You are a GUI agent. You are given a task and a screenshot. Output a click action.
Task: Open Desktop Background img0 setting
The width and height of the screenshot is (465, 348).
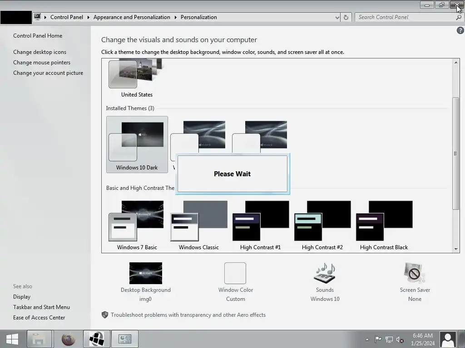146,282
